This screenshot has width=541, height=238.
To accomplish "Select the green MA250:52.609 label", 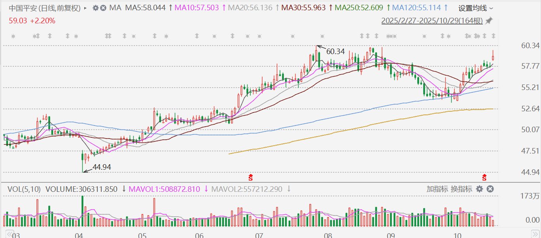I will point(359,8).
